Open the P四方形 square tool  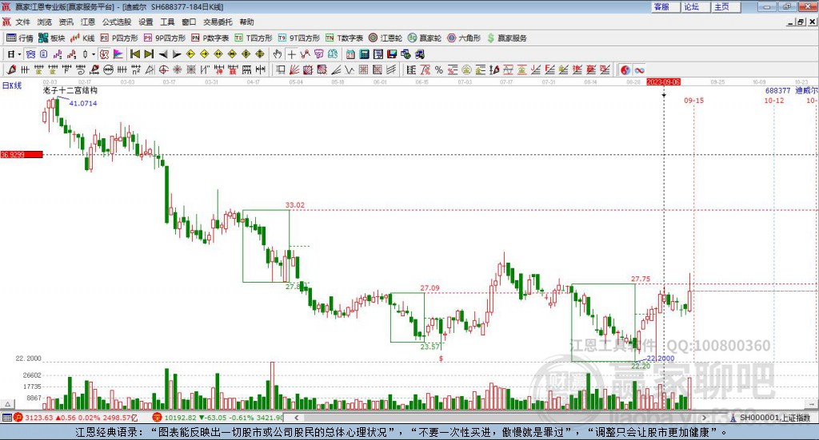coord(119,38)
